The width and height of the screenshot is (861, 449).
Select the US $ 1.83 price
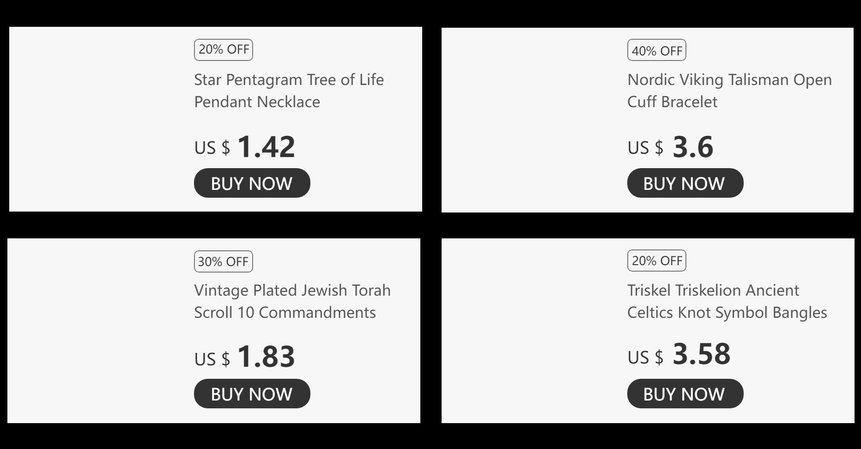(244, 357)
